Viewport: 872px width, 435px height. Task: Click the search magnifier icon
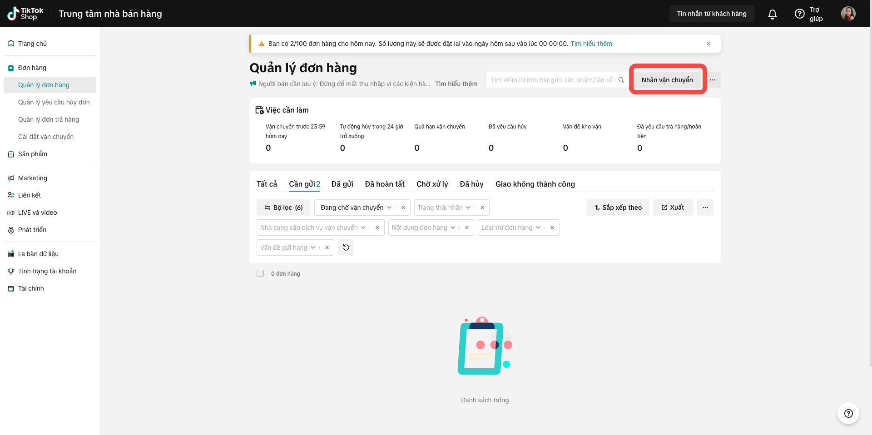[x=621, y=80]
